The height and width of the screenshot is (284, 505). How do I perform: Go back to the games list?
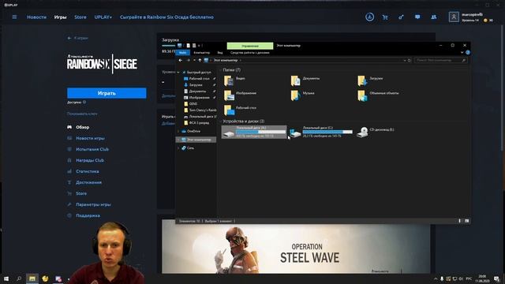[77, 38]
